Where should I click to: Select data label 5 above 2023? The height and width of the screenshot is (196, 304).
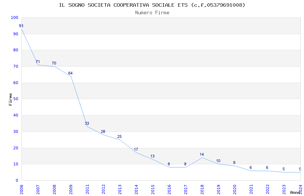[284, 169]
